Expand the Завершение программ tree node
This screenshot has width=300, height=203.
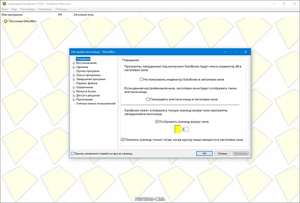[74, 79]
